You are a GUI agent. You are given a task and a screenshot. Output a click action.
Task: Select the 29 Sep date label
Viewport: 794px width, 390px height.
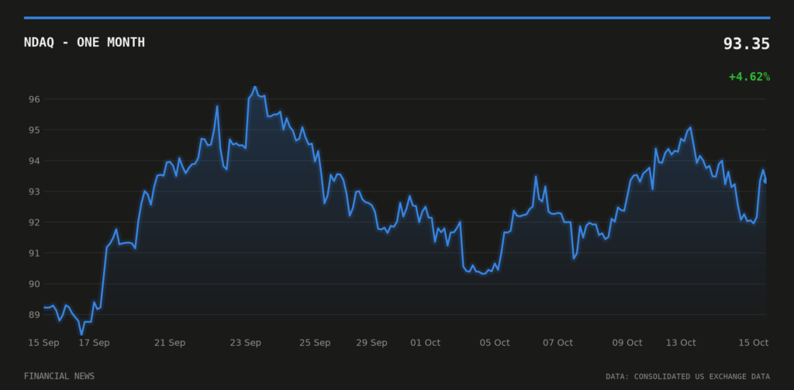[371, 343]
